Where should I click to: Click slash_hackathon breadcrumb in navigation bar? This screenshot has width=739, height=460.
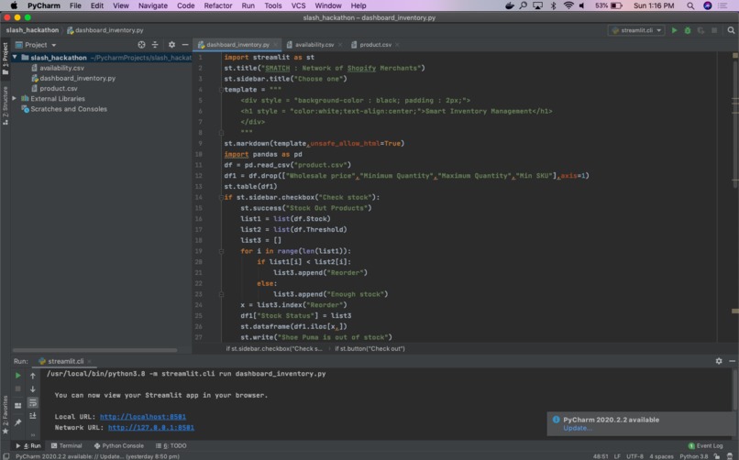pos(32,30)
